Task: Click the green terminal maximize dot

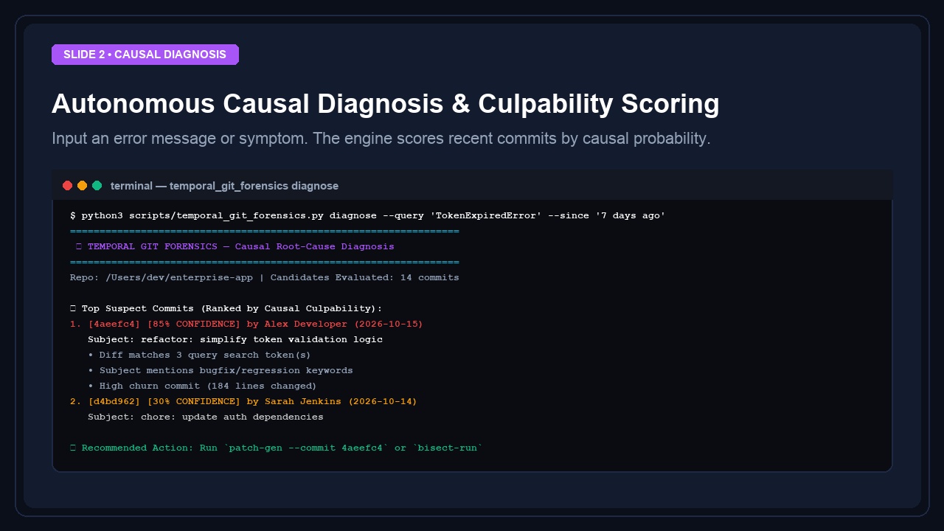Action: pos(97,186)
